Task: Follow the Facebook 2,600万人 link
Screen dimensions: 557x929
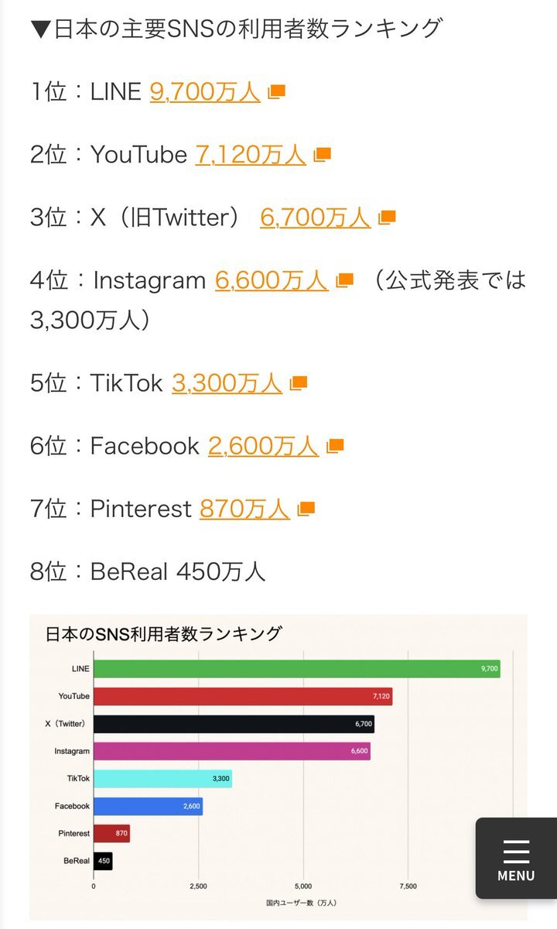Action: (x=263, y=446)
